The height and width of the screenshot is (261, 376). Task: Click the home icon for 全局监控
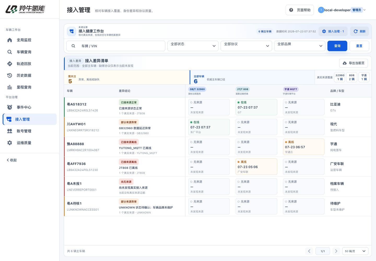[x=10, y=40]
